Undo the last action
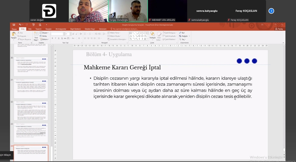The height and width of the screenshot is (162, 296). [20, 25]
